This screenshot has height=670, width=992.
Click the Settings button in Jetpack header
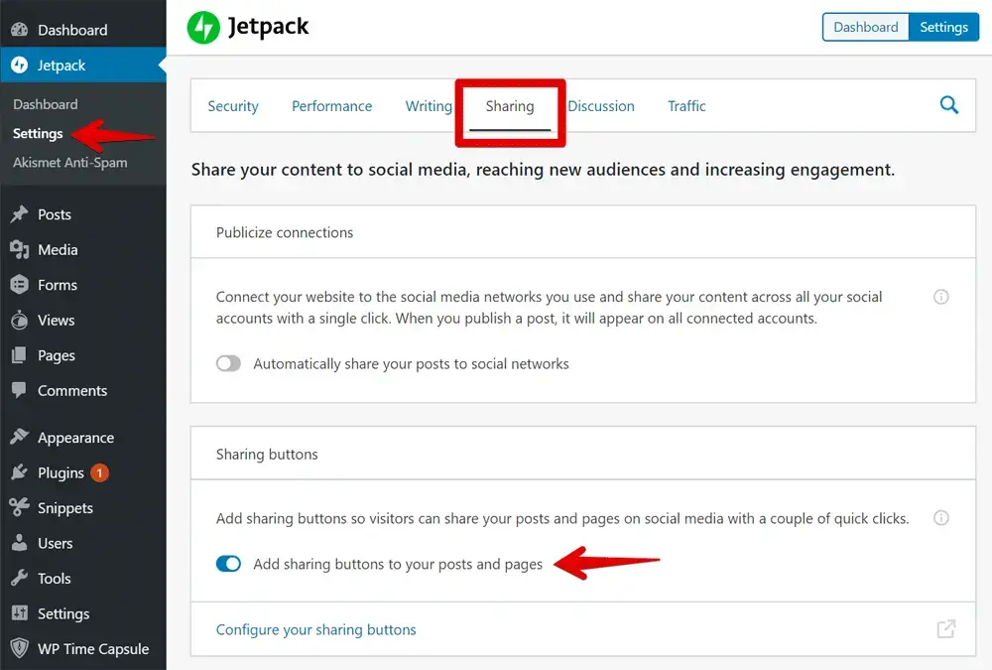(x=944, y=27)
